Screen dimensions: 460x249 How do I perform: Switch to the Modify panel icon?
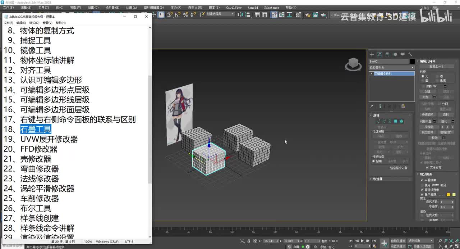pos(379,55)
